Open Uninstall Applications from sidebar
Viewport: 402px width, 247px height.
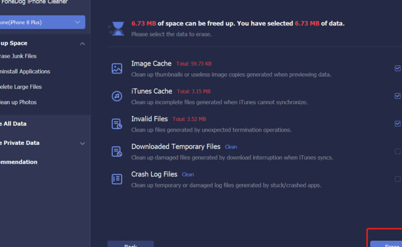tap(25, 71)
